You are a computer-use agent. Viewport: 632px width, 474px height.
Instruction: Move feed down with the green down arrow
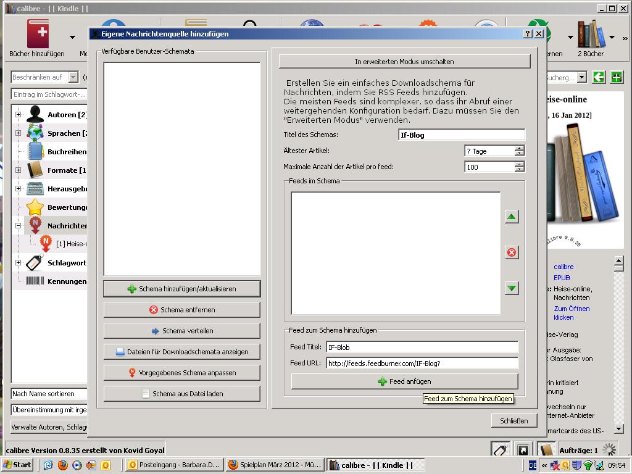tap(512, 288)
